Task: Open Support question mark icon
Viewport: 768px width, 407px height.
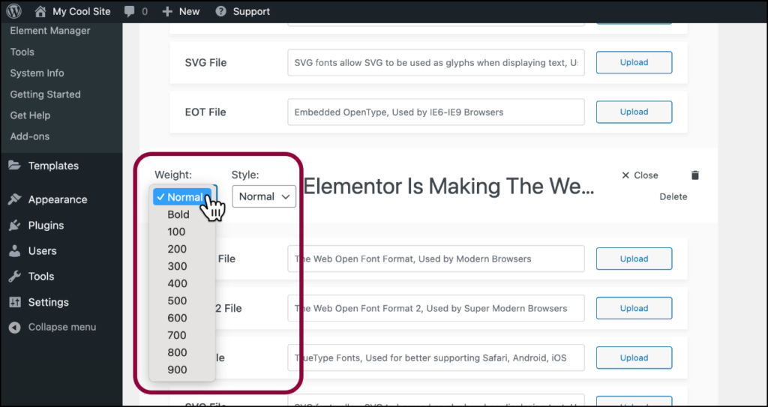Action: (x=221, y=11)
